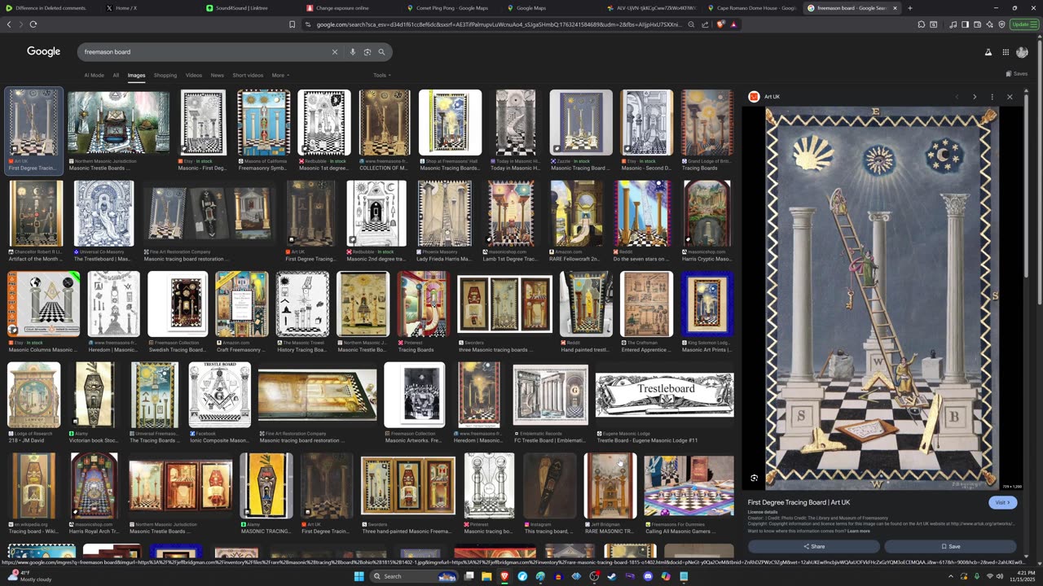
Task: Open the Google account avatar
Action: (1022, 52)
